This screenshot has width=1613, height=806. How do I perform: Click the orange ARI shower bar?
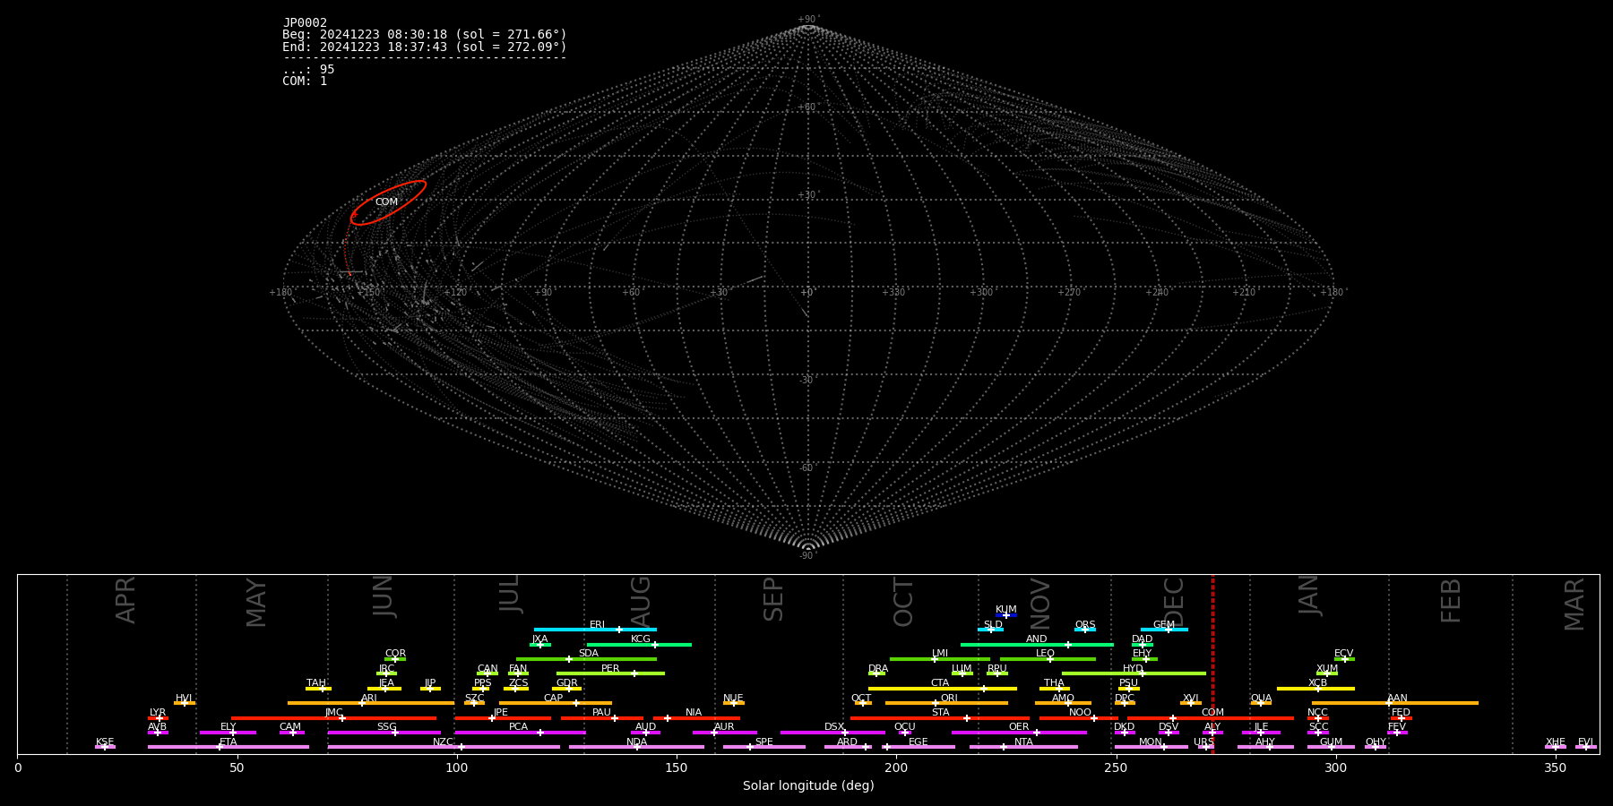click(371, 703)
